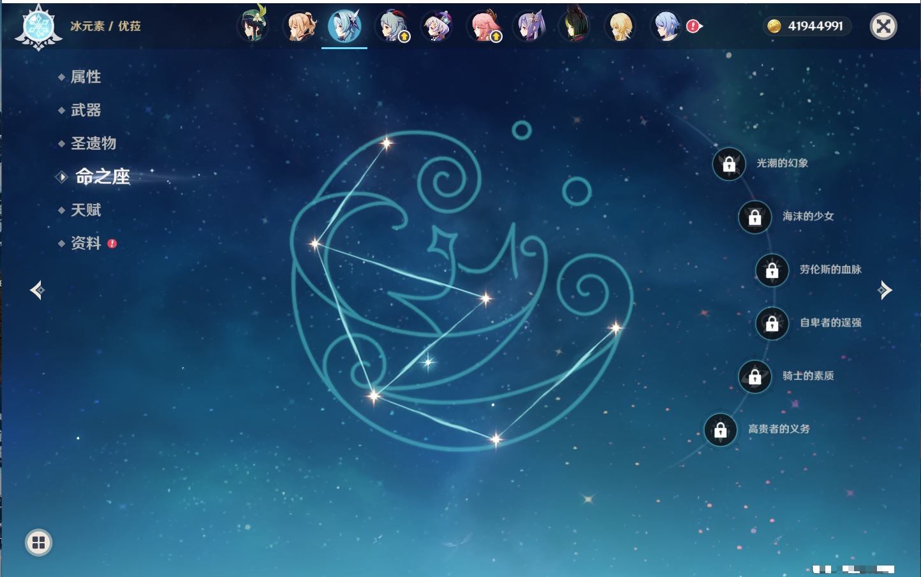Click the 劳伦斯的血脉 constellation label
The image size is (921, 577).
pos(830,270)
